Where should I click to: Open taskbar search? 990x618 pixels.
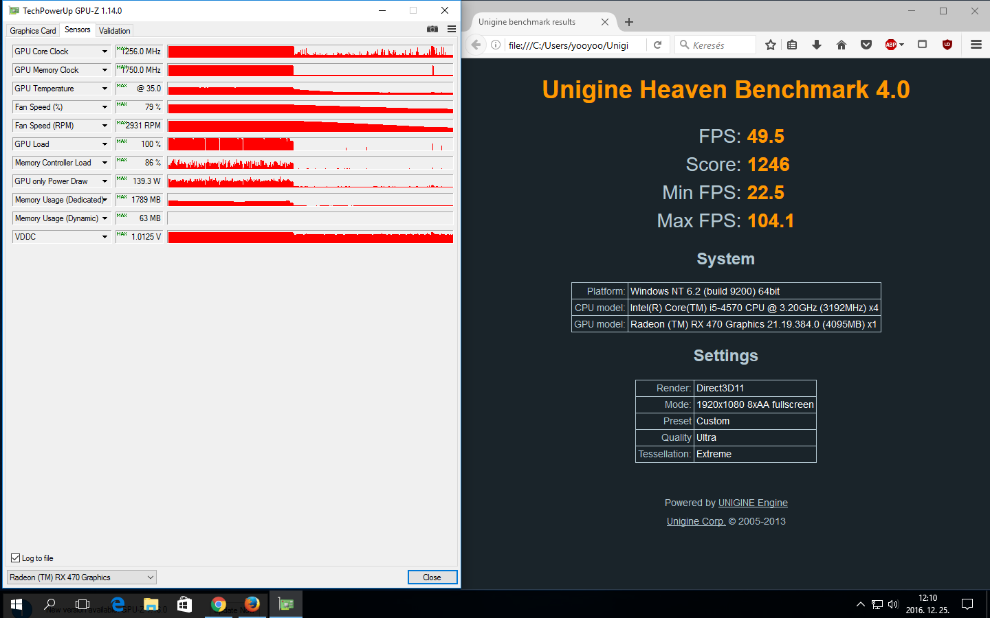pyautogui.click(x=50, y=604)
